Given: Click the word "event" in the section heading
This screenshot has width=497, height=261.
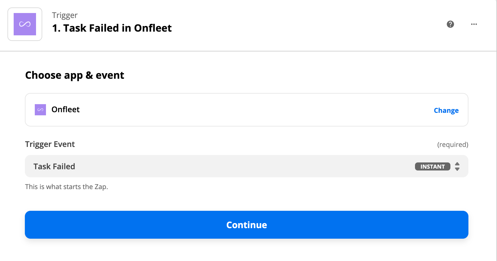Looking at the screenshot, I should coord(110,75).
